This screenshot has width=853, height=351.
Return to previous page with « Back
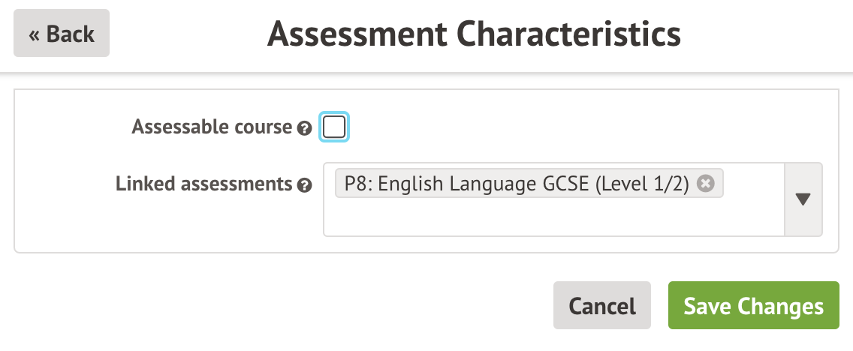point(62,34)
